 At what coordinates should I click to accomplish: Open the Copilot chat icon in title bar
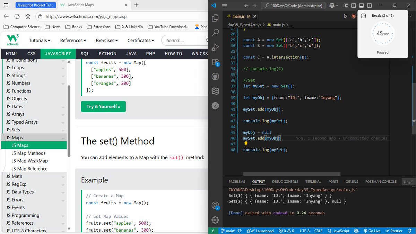[332, 6]
